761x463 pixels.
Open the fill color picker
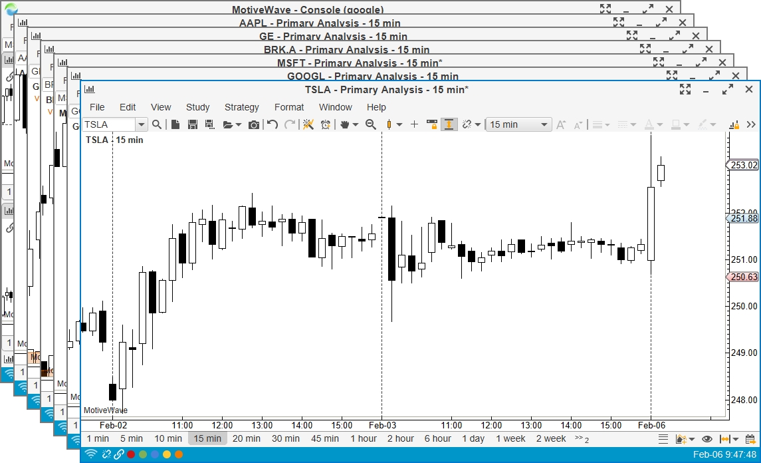coord(679,125)
